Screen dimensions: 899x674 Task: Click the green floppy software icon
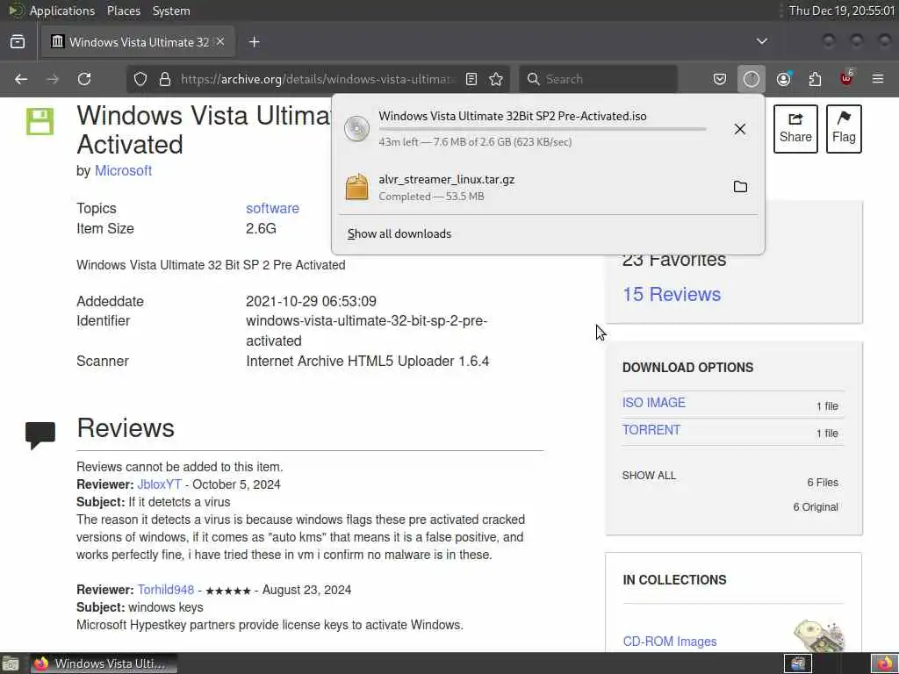(40, 121)
